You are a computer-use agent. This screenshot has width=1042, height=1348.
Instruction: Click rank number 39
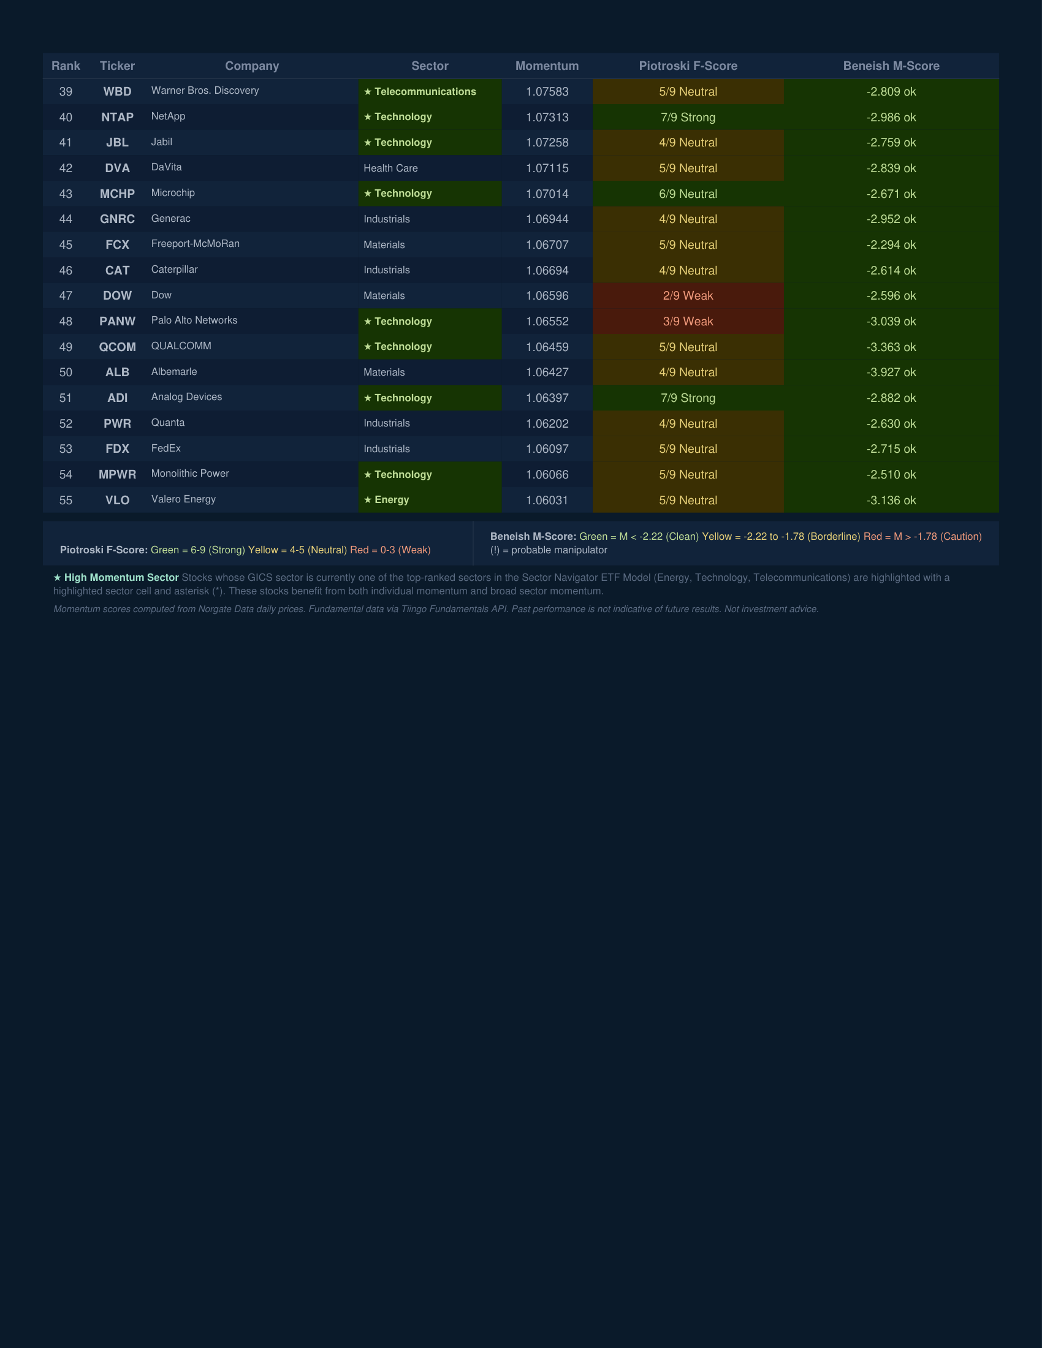[x=66, y=92]
